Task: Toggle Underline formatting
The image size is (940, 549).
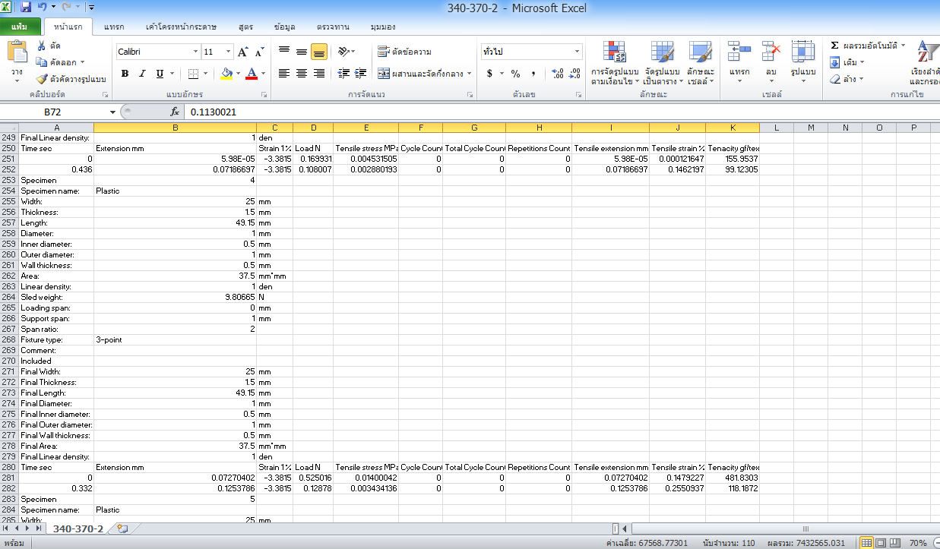Action: 160,74
